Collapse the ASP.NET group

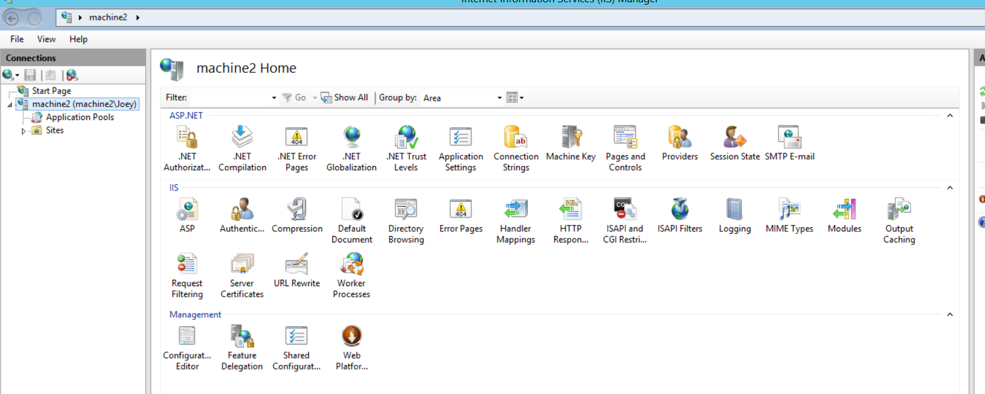tap(950, 115)
